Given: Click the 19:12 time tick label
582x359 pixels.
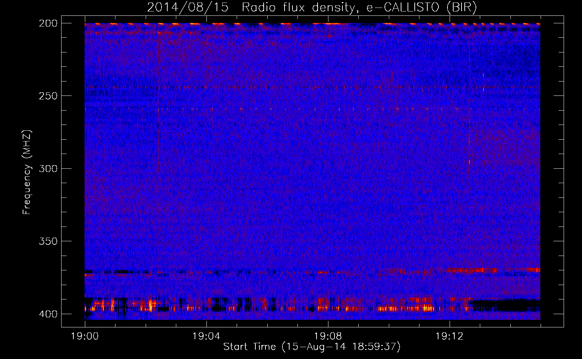Looking at the screenshot, I should coord(449,336).
